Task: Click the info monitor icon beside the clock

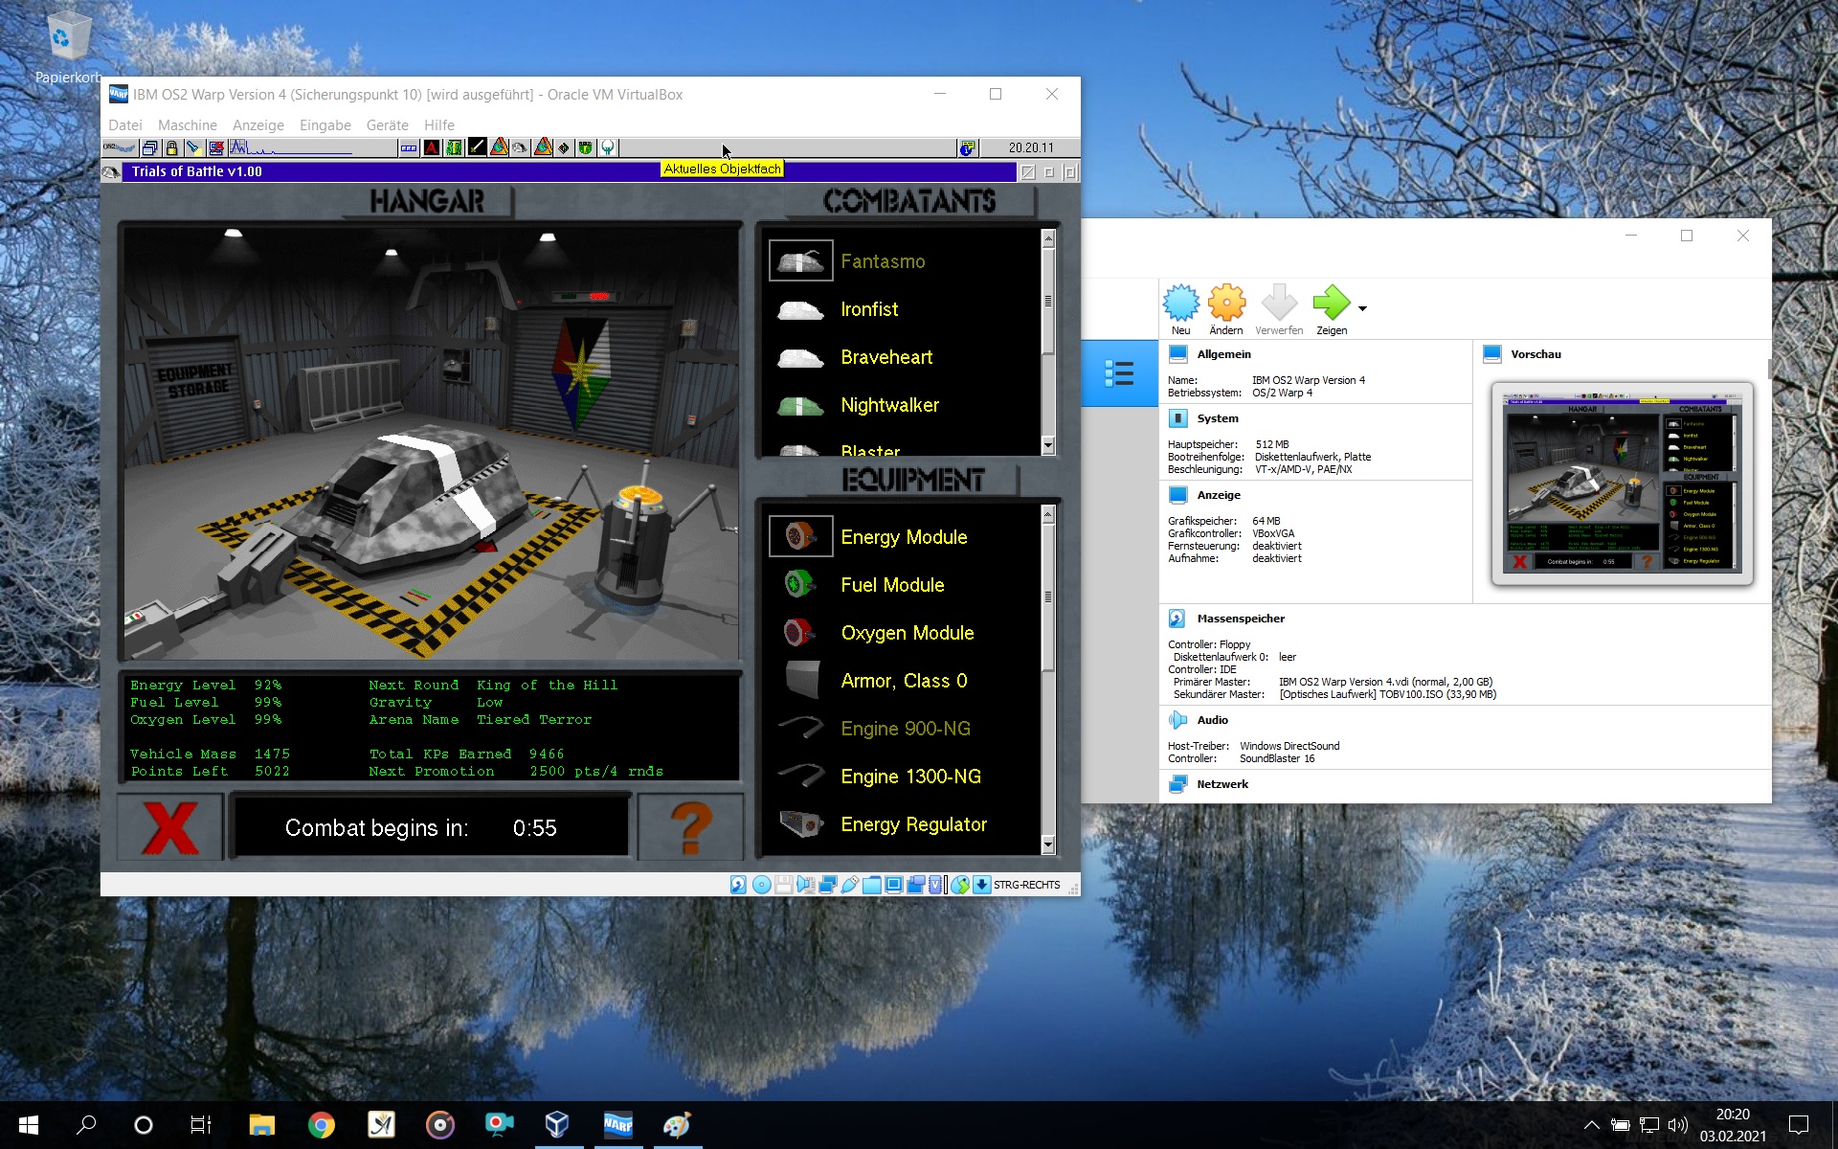Action: 967,147
